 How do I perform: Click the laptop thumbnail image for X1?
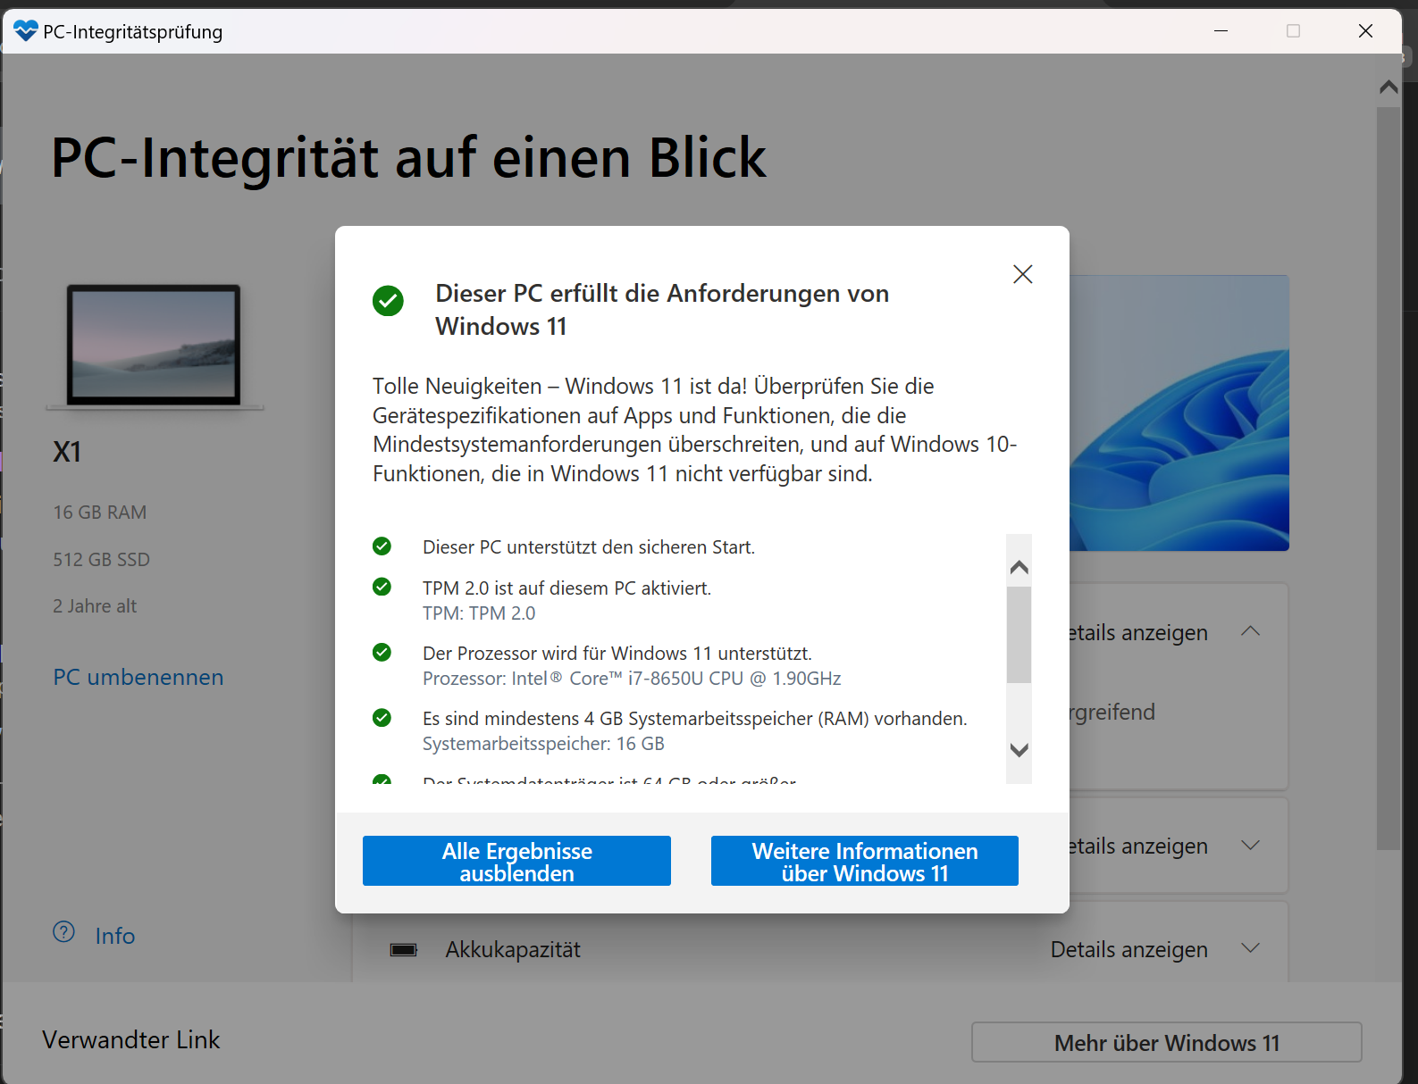coord(155,346)
